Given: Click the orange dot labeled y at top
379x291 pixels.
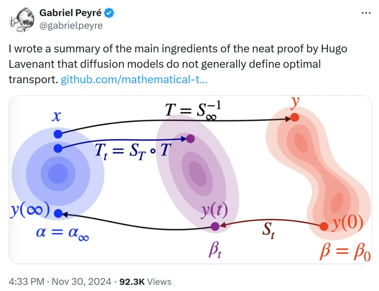Looking at the screenshot, I should [294, 117].
